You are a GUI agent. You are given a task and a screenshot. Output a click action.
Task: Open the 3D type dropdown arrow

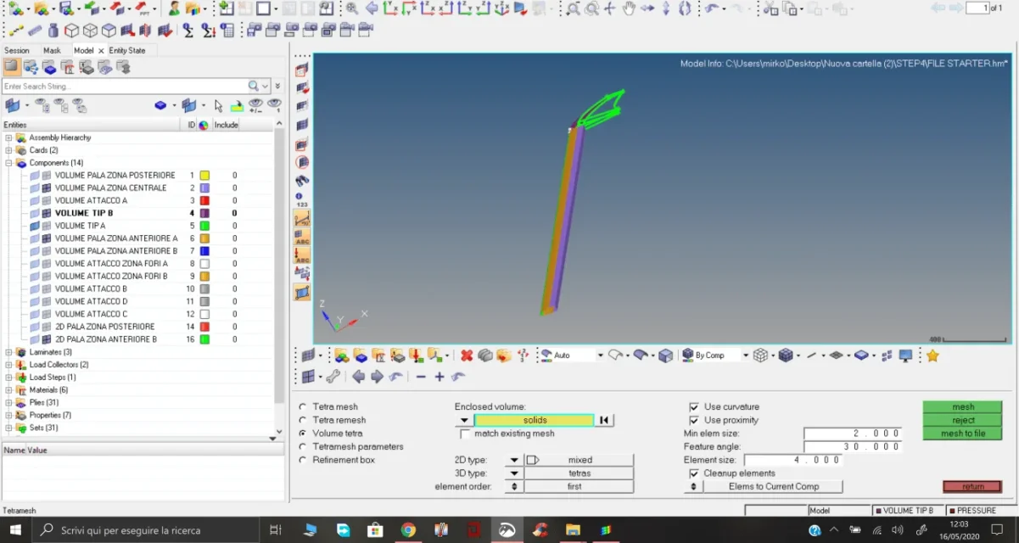coord(514,473)
